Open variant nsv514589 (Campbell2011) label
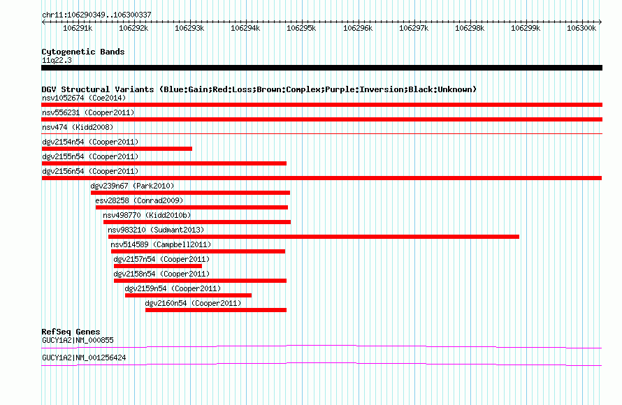622x405 pixels. point(161,244)
